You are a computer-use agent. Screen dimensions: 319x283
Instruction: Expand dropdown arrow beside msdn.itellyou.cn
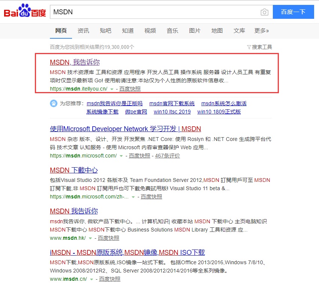click(x=112, y=89)
